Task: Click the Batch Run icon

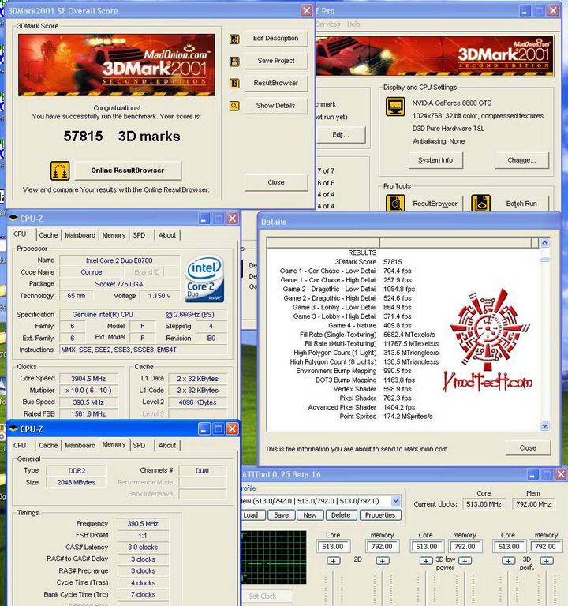Action: [x=481, y=204]
